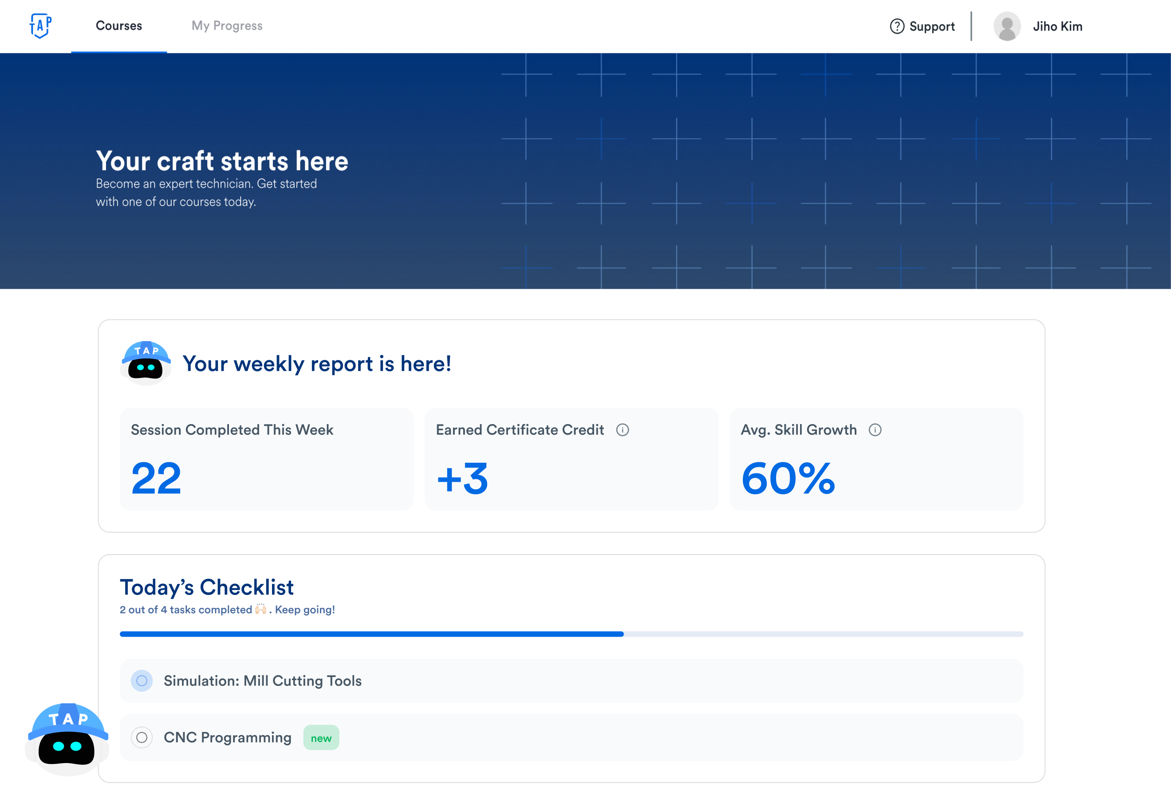Open the floating TAP robot assistant
Screen dimensions: 1171x803
67,739
